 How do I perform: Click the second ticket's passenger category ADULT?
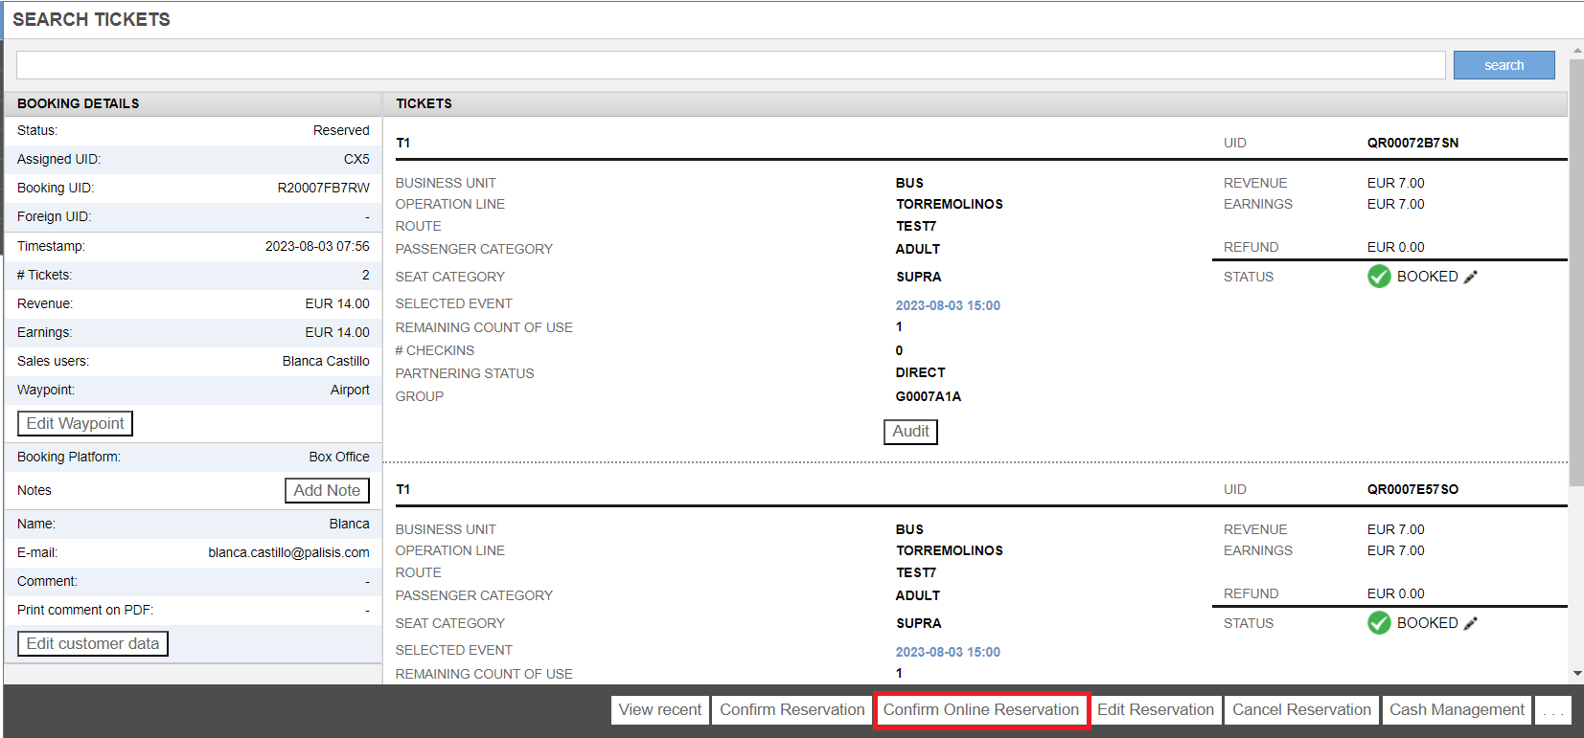[918, 595]
